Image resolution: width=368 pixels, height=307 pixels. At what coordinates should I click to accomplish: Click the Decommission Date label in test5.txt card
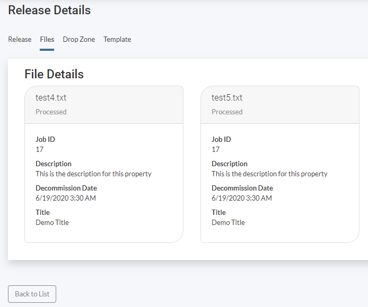point(242,188)
